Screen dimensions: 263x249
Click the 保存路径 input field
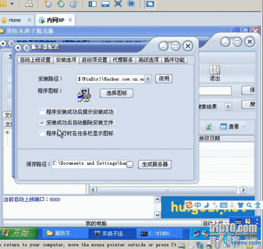(x=89, y=164)
